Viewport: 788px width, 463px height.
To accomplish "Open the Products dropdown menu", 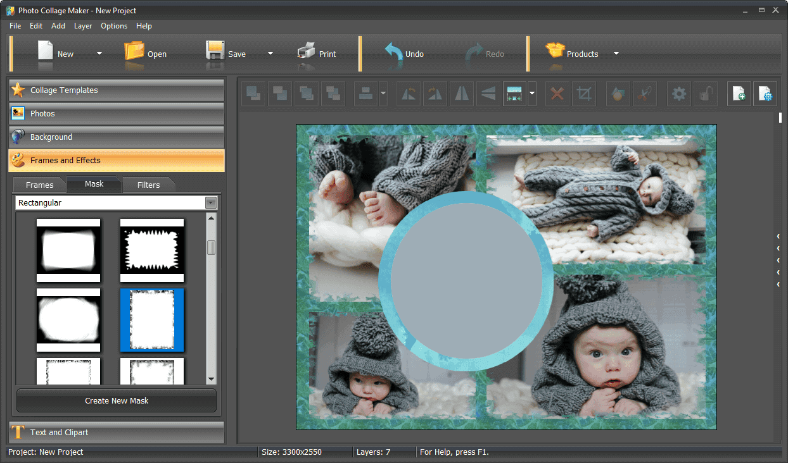I will point(615,54).
